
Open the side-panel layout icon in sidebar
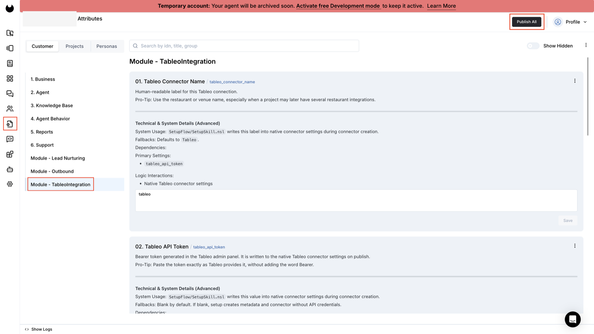pyautogui.click(x=10, y=48)
